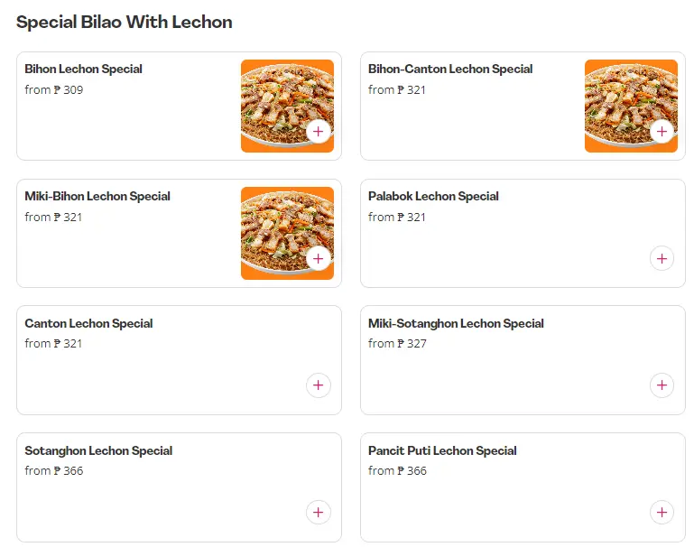Add Bihon Lechon Special with plus icon
694x547 pixels.
318,132
